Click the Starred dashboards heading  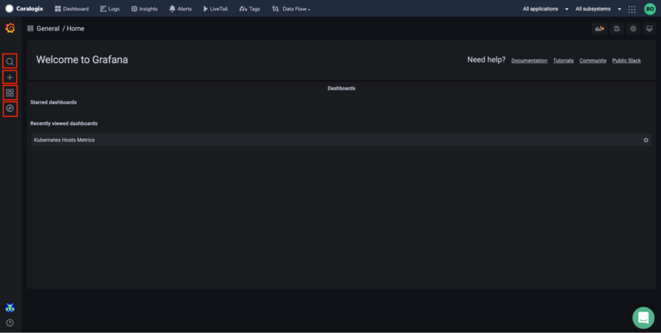[x=54, y=102]
